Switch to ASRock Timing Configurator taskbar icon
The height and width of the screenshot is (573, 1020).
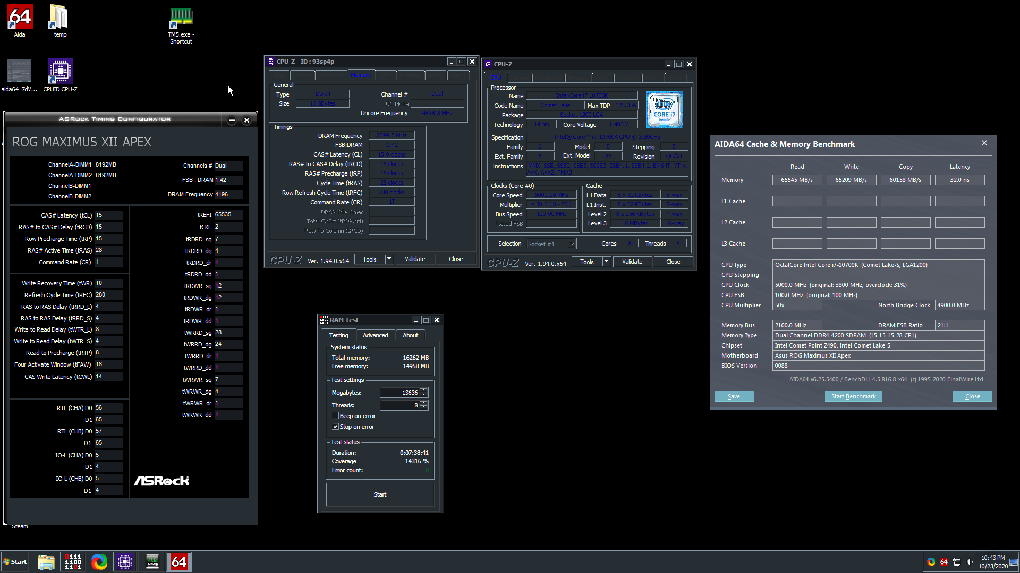pyautogui.click(x=152, y=562)
